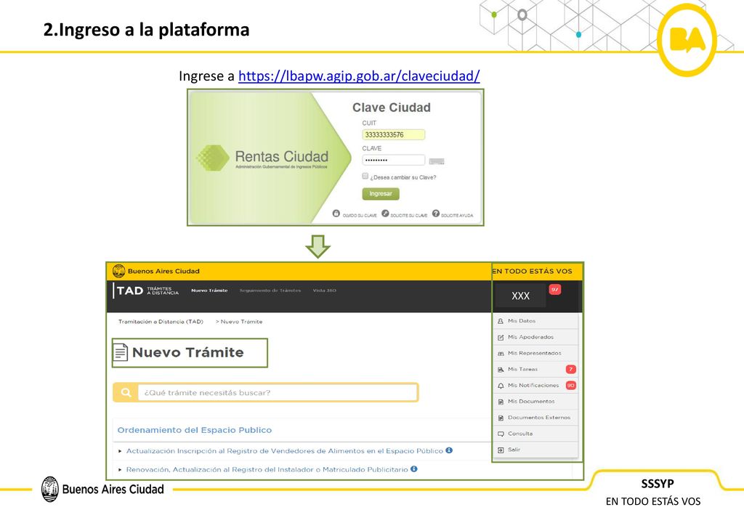
Task: Expand 'Actualización Inscripción al Registro de Vendedores' arrow
Action: (x=120, y=451)
